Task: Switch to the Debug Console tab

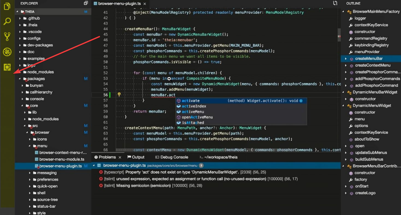Action: point(172,157)
